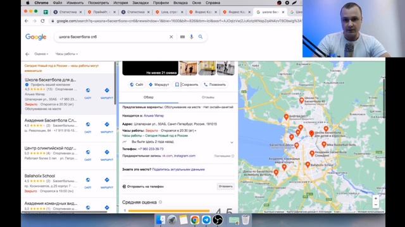Click the Mike Basketball Skills map pin

(324, 144)
